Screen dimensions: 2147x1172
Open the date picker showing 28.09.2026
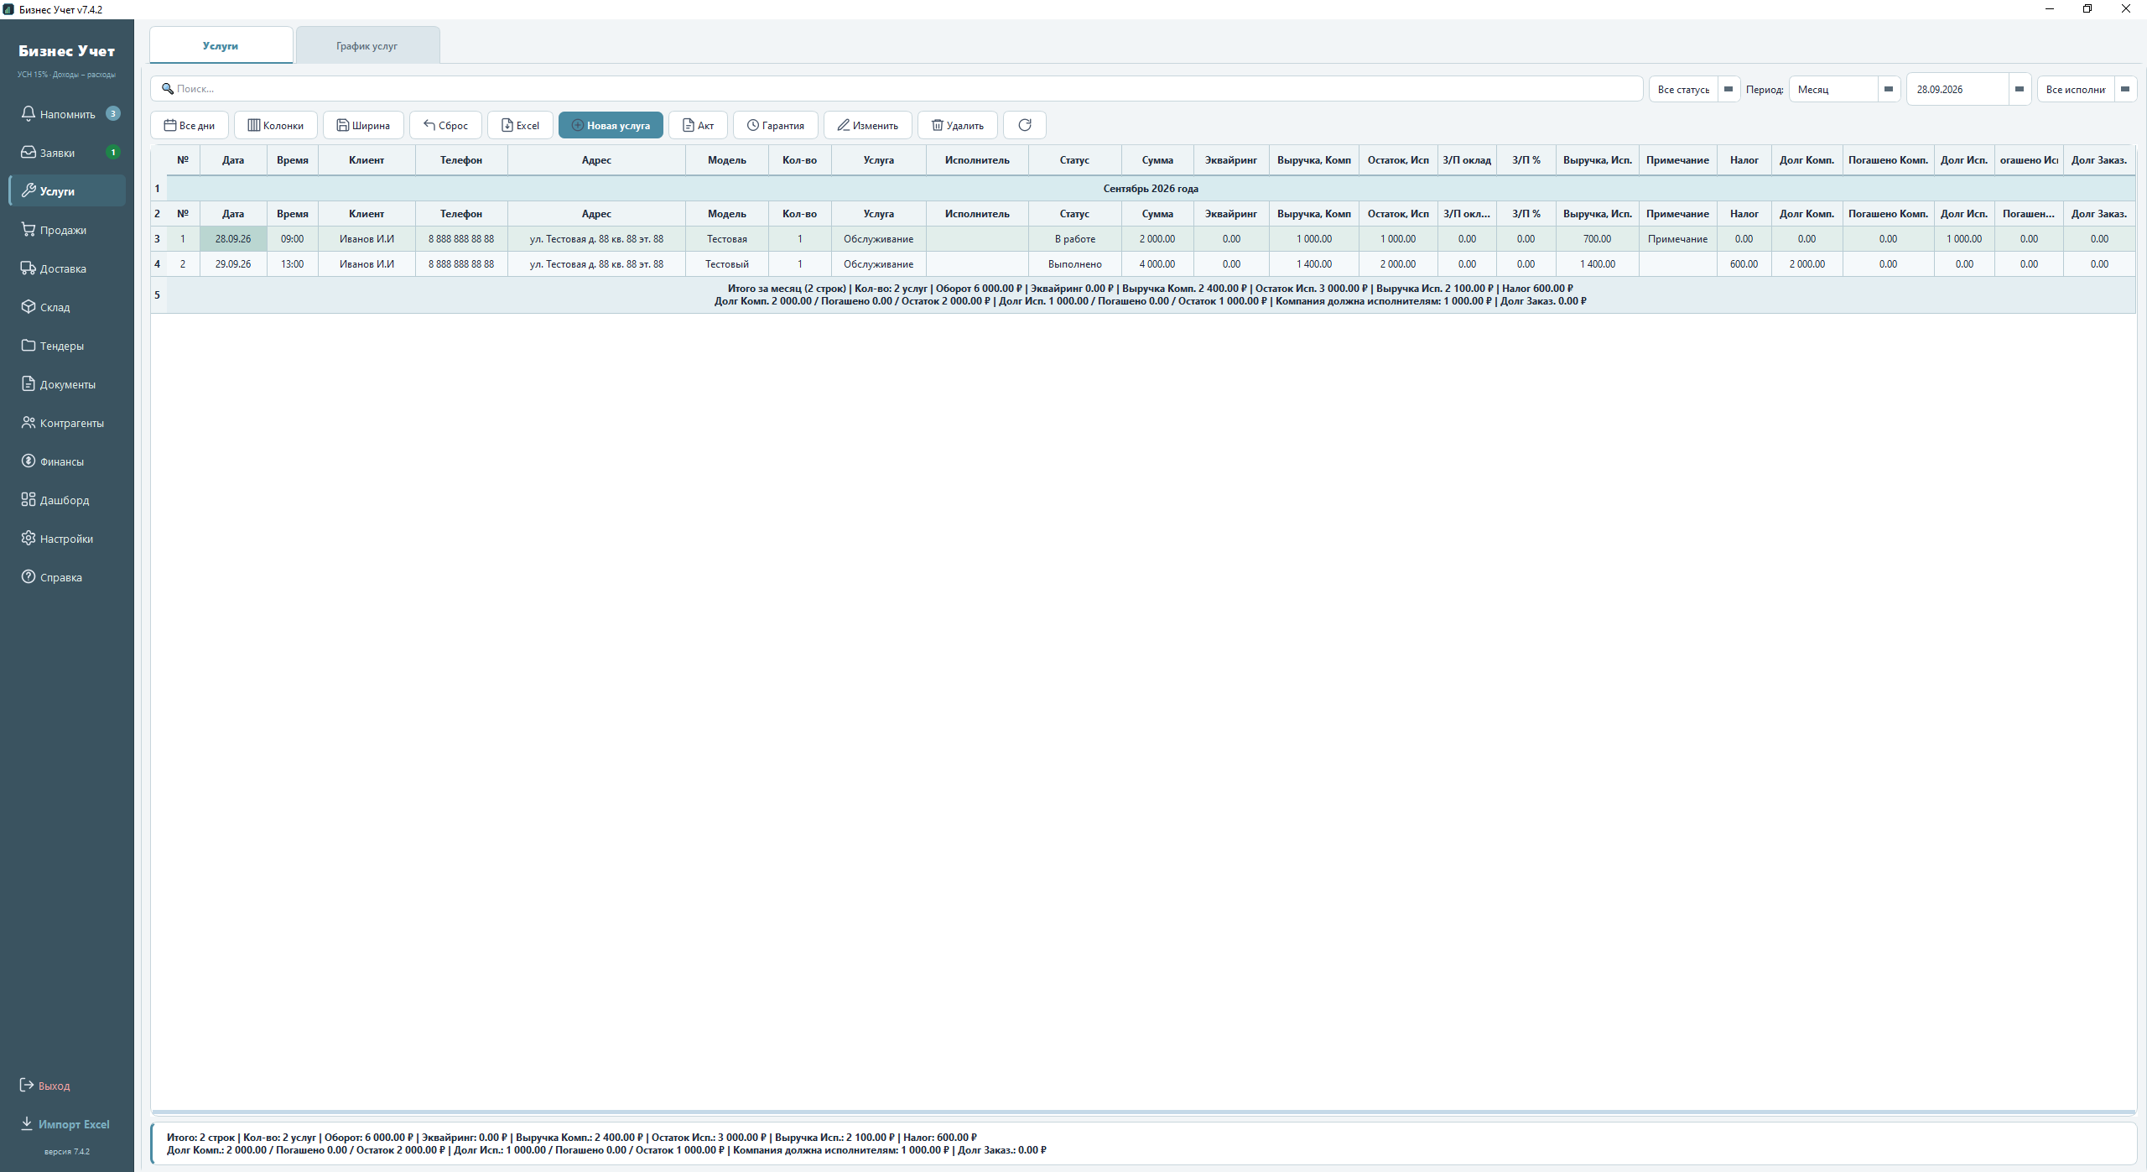pos(1968,89)
